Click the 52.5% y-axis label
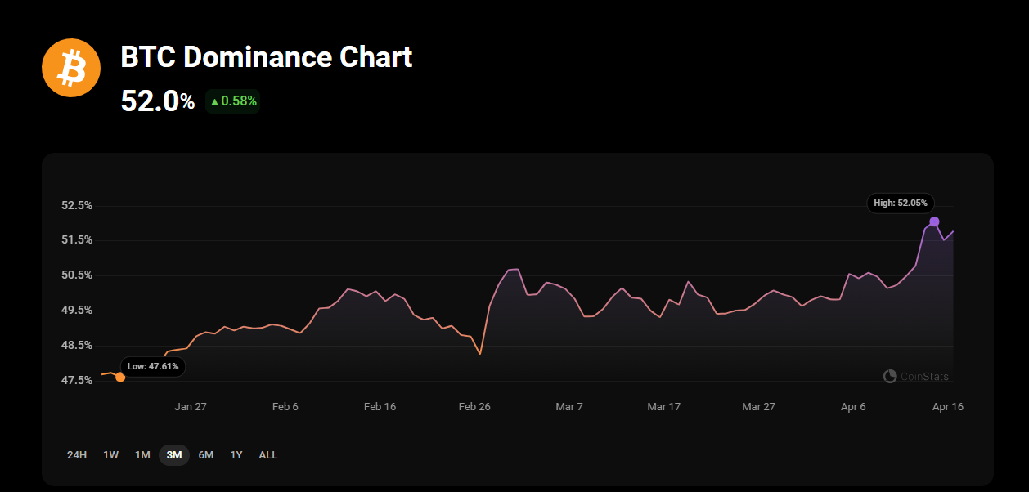1029x492 pixels. pyautogui.click(x=77, y=205)
